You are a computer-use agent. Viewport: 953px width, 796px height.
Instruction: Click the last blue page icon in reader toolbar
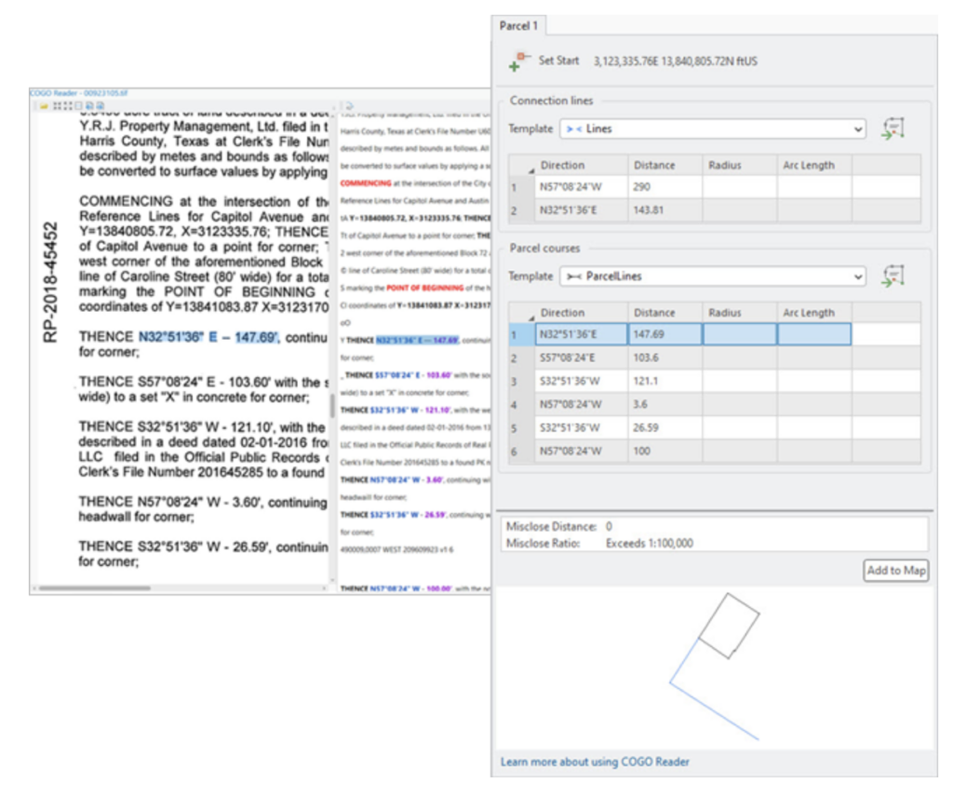[101, 106]
